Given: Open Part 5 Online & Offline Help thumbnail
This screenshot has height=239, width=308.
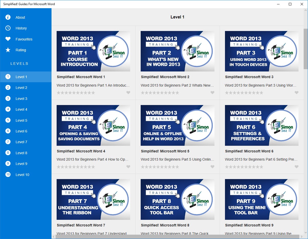Looking at the screenshot, I should (178, 125).
